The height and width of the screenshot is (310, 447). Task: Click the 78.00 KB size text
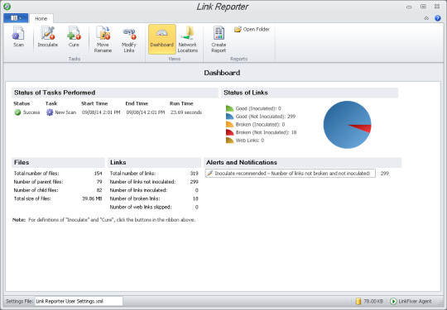373,301
